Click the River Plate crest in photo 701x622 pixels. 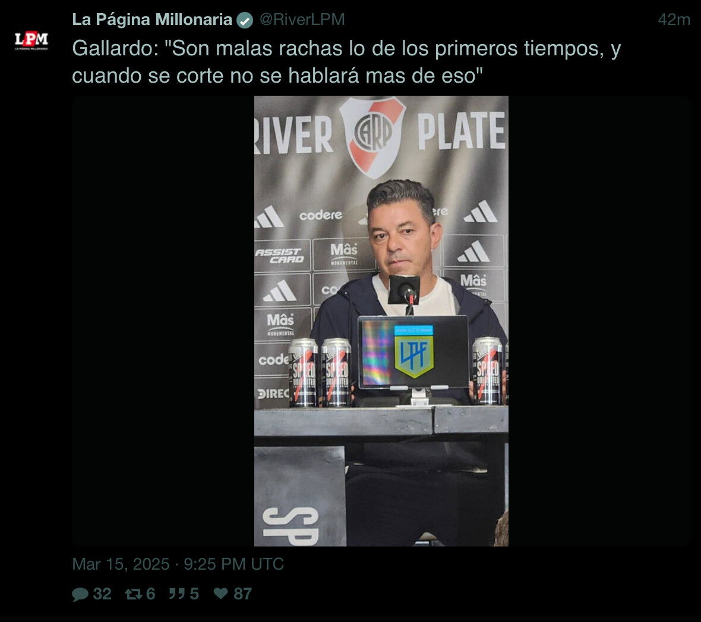(x=373, y=137)
